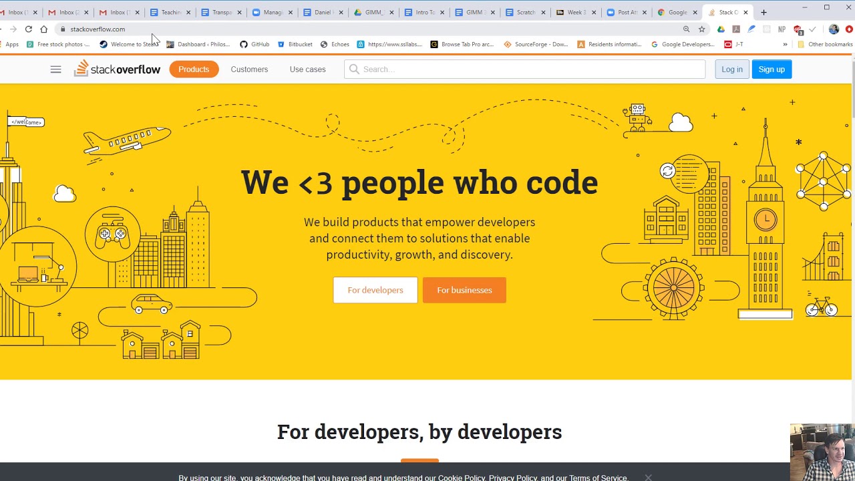Image resolution: width=855 pixels, height=481 pixels.
Task: Open the Browse Tab Pro bookmark
Action: point(462,44)
